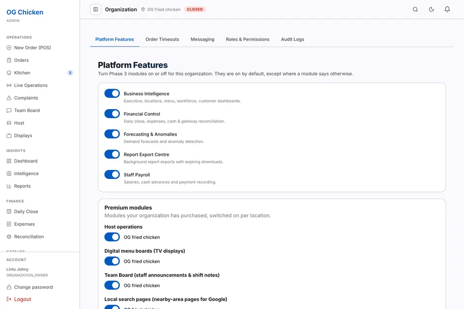Toggle Financial Control switch
Image resolution: width=464 pixels, height=309 pixels.
click(112, 114)
